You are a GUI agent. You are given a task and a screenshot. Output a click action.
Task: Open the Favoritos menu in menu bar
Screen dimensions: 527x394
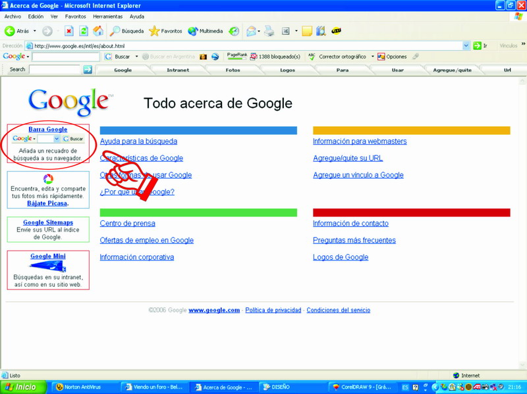[x=75, y=16]
